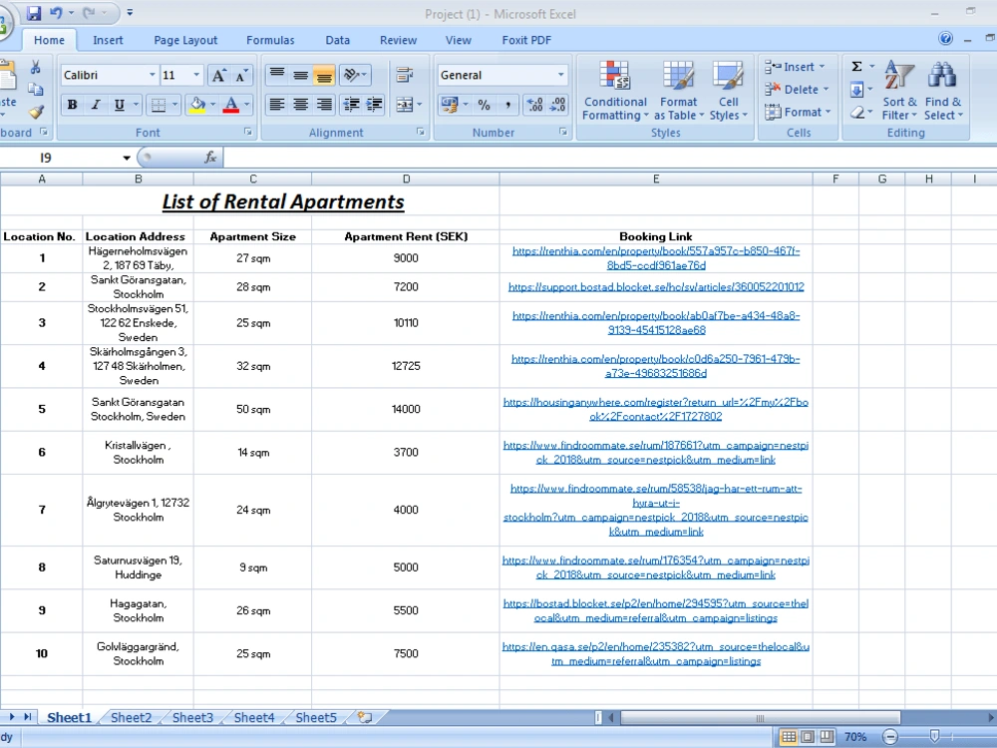Decrease font size with Shrink Font icon
Screen dimensions: 997x748
(x=241, y=76)
